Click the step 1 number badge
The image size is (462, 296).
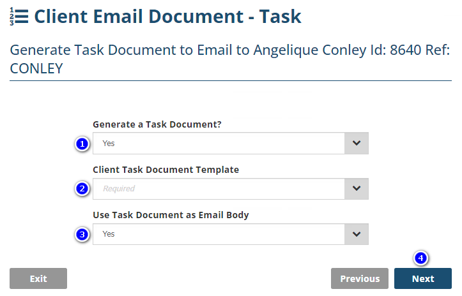pos(82,144)
